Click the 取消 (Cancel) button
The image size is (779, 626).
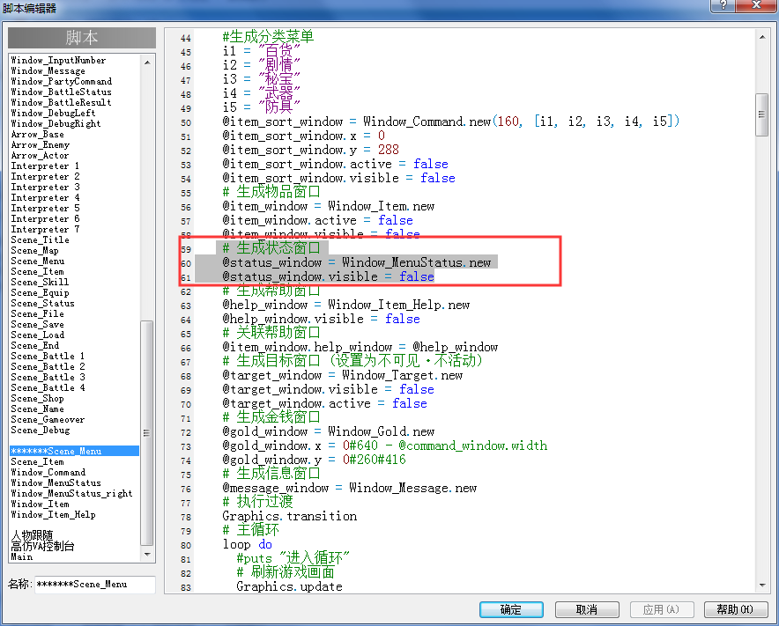click(x=587, y=609)
